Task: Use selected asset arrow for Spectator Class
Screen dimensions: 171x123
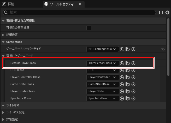Action: click(122, 98)
